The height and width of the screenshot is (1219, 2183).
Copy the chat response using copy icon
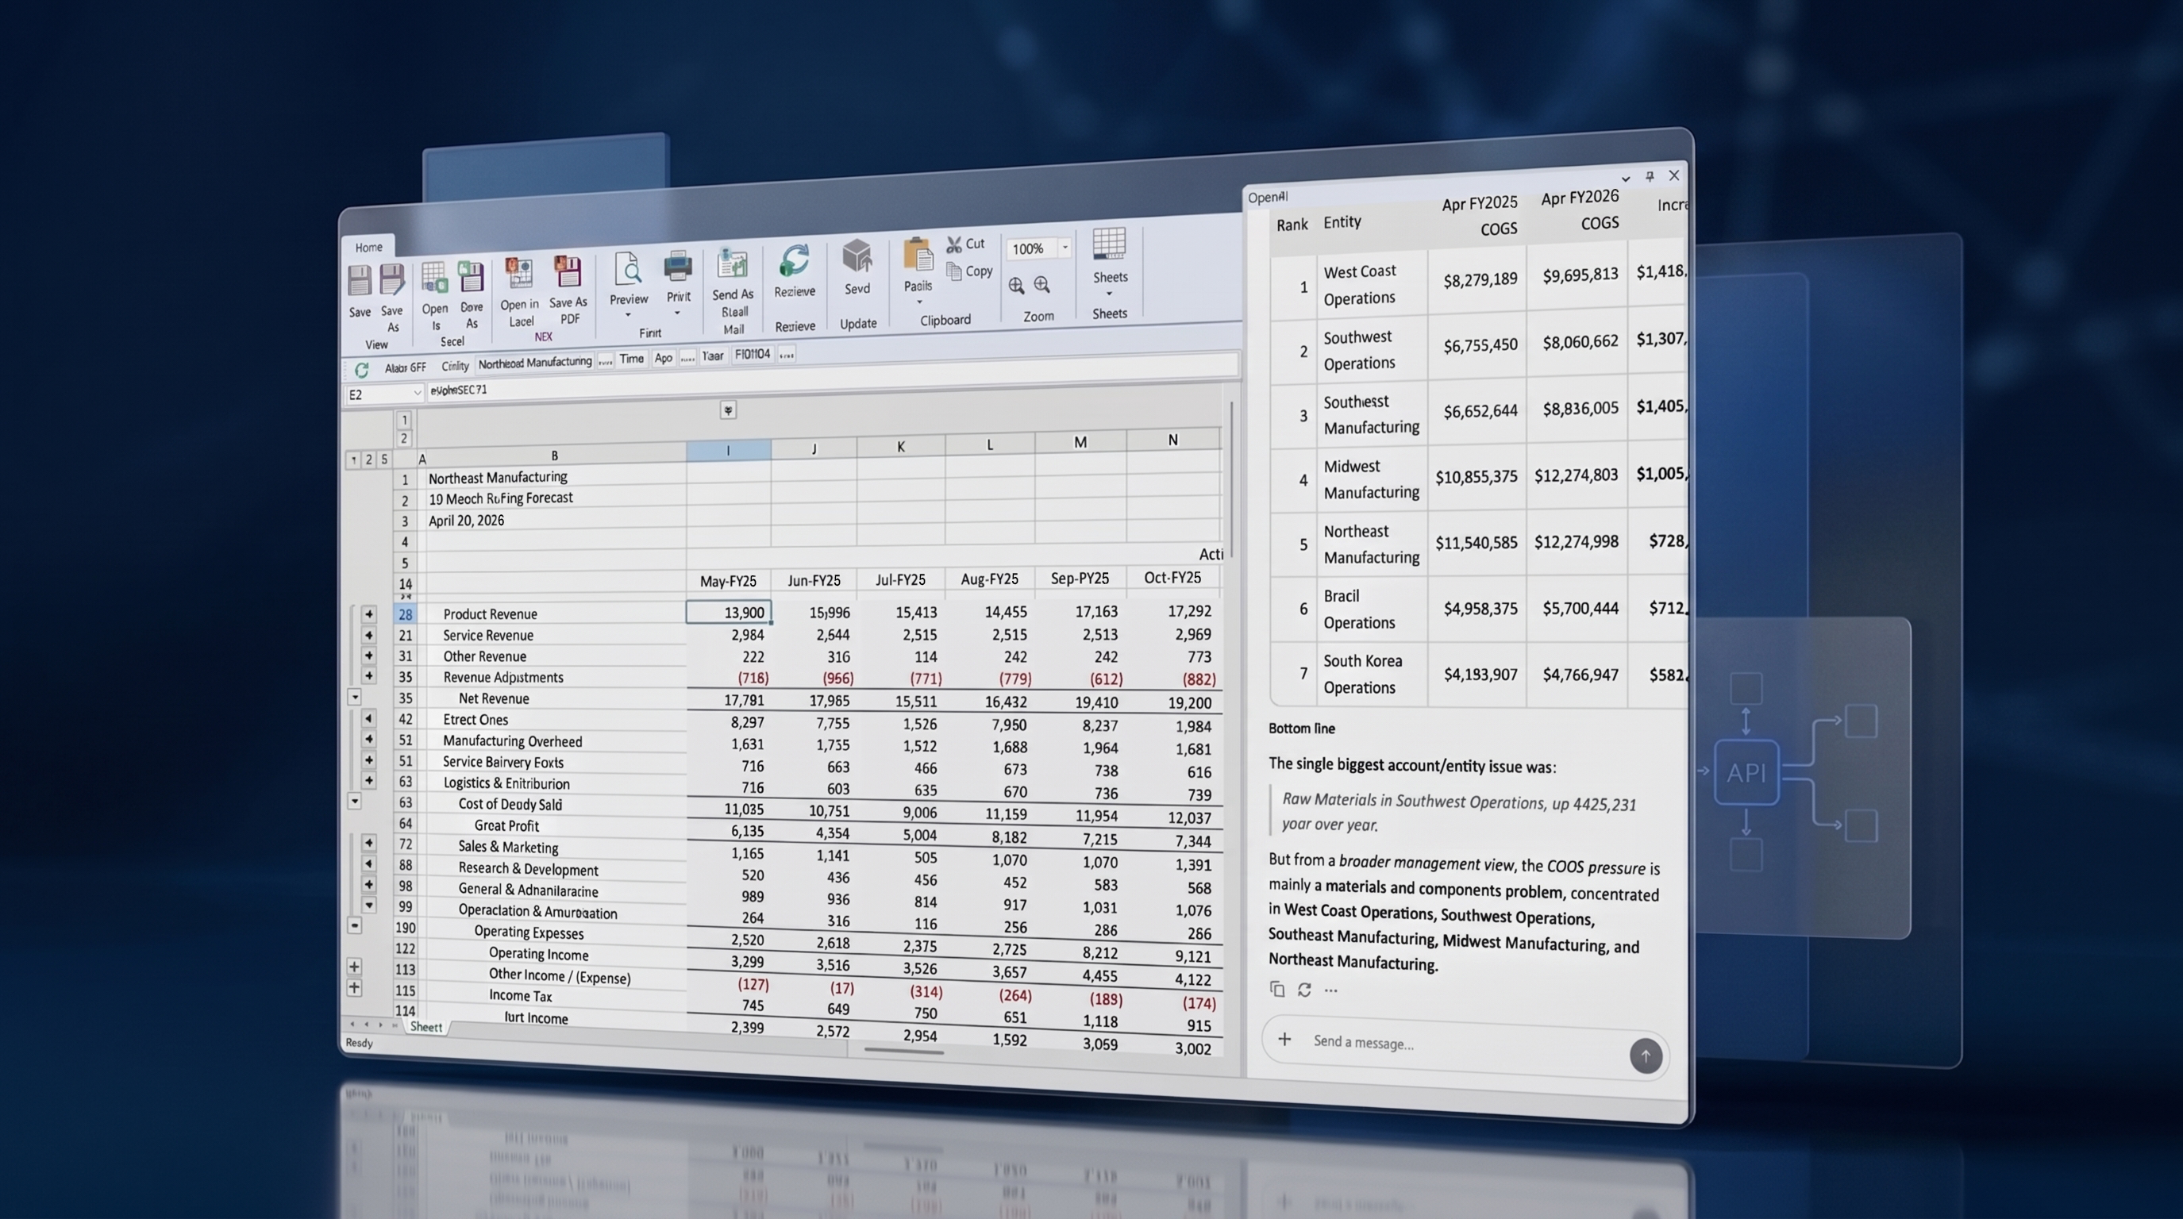tap(1277, 989)
